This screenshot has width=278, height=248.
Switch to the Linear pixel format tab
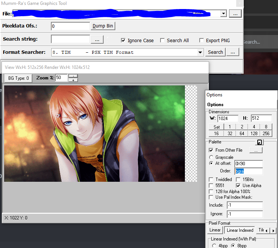click(x=215, y=230)
